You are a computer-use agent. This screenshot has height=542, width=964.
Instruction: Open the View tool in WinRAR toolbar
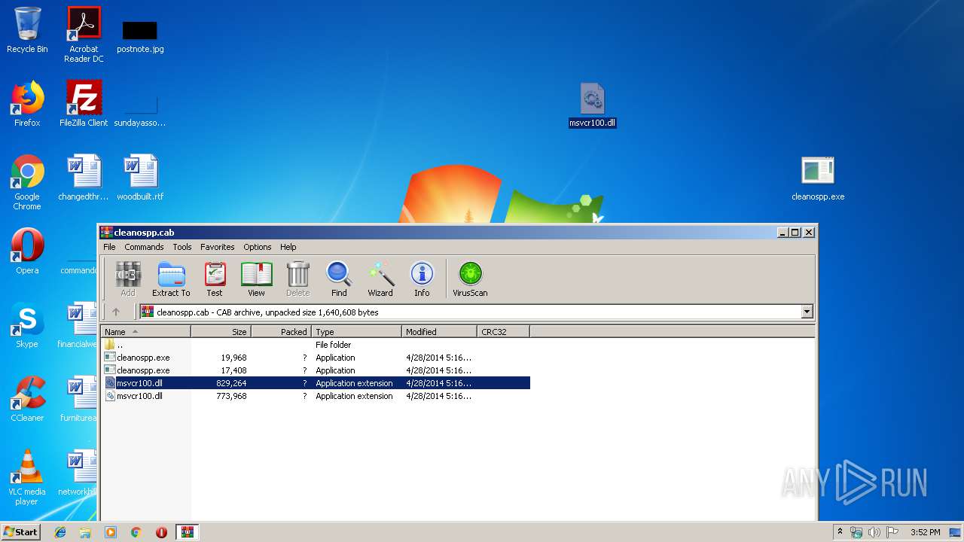tap(256, 279)
